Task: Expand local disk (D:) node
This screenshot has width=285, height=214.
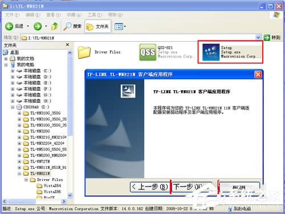Action: 13,77
